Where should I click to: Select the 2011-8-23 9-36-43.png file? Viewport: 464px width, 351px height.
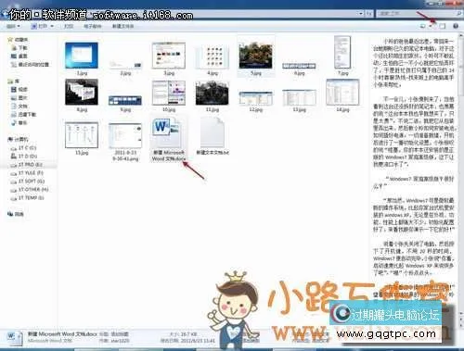(125, 136)
